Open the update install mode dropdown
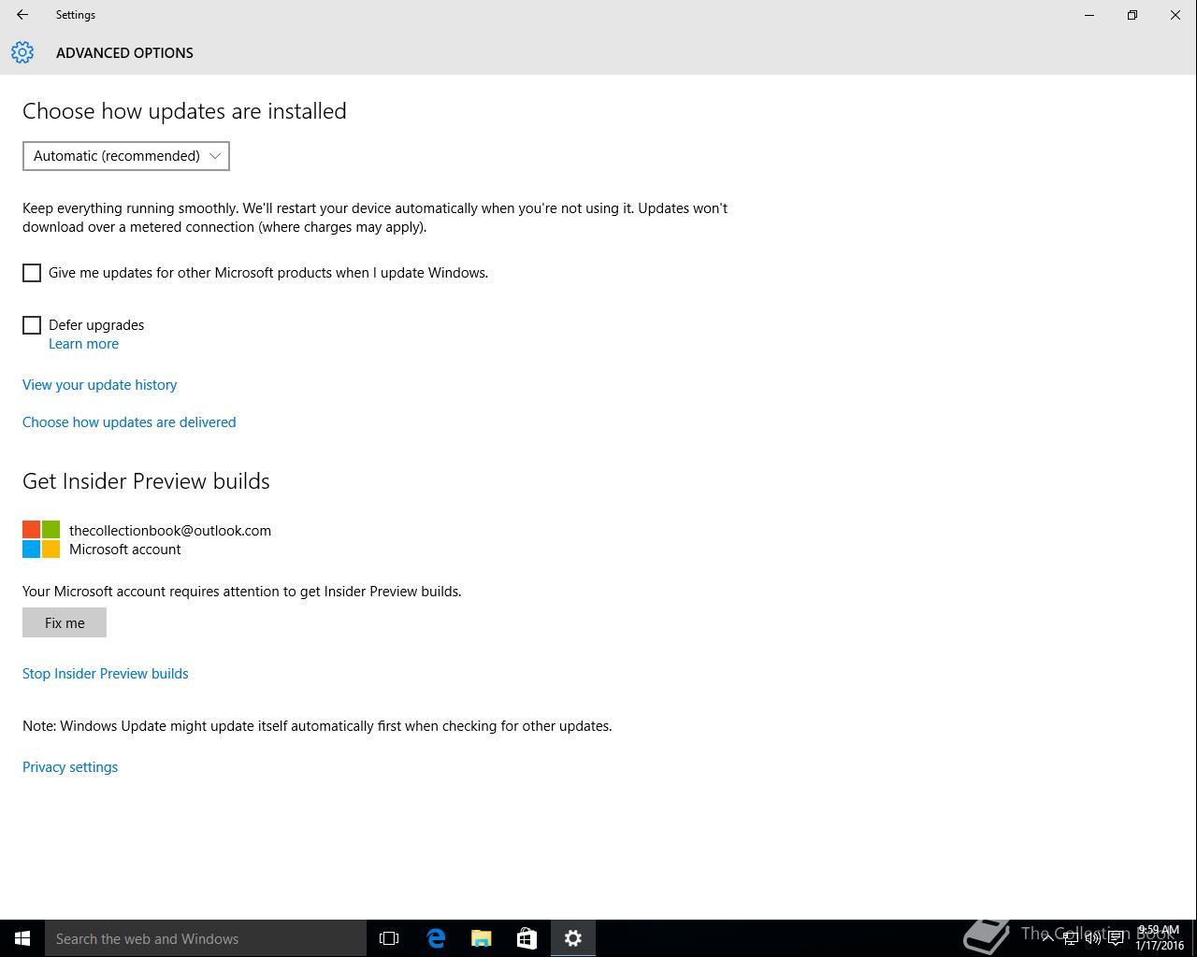The width and height of the screenshot is (1197, 957). click(126, 156)
